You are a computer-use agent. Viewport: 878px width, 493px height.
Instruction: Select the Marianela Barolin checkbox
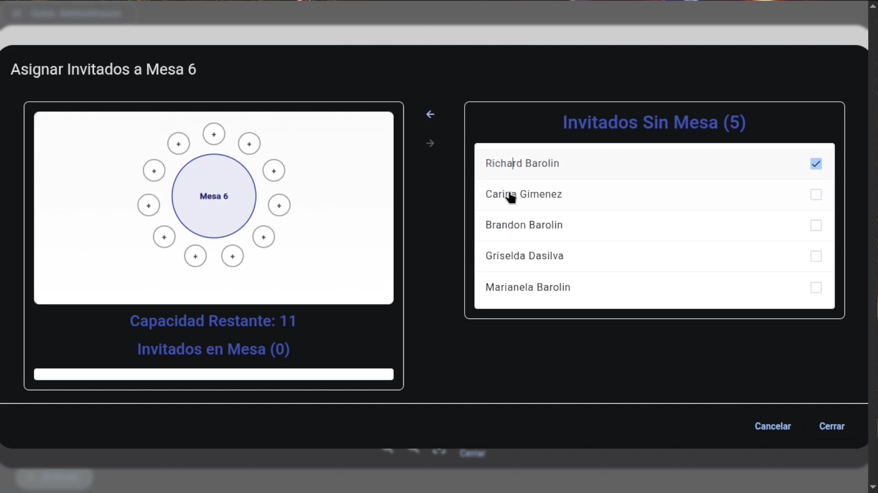[816, 288]
